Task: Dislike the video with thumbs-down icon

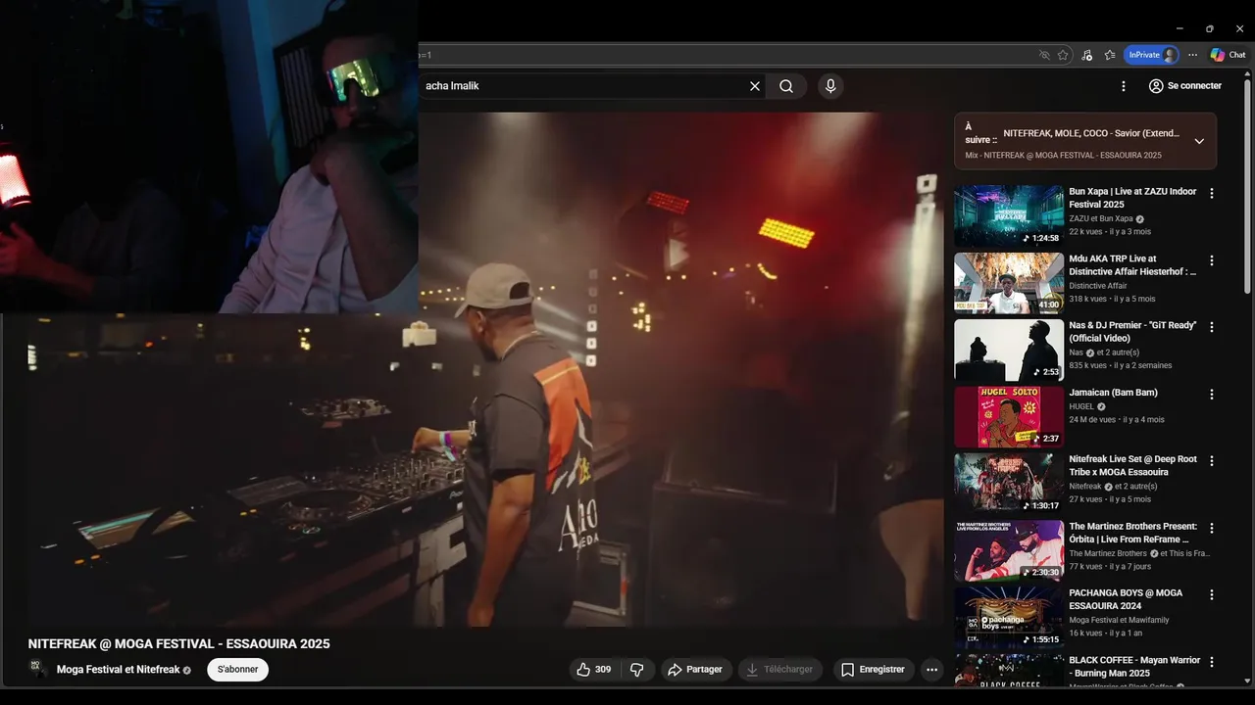Action: pos(636,670)
